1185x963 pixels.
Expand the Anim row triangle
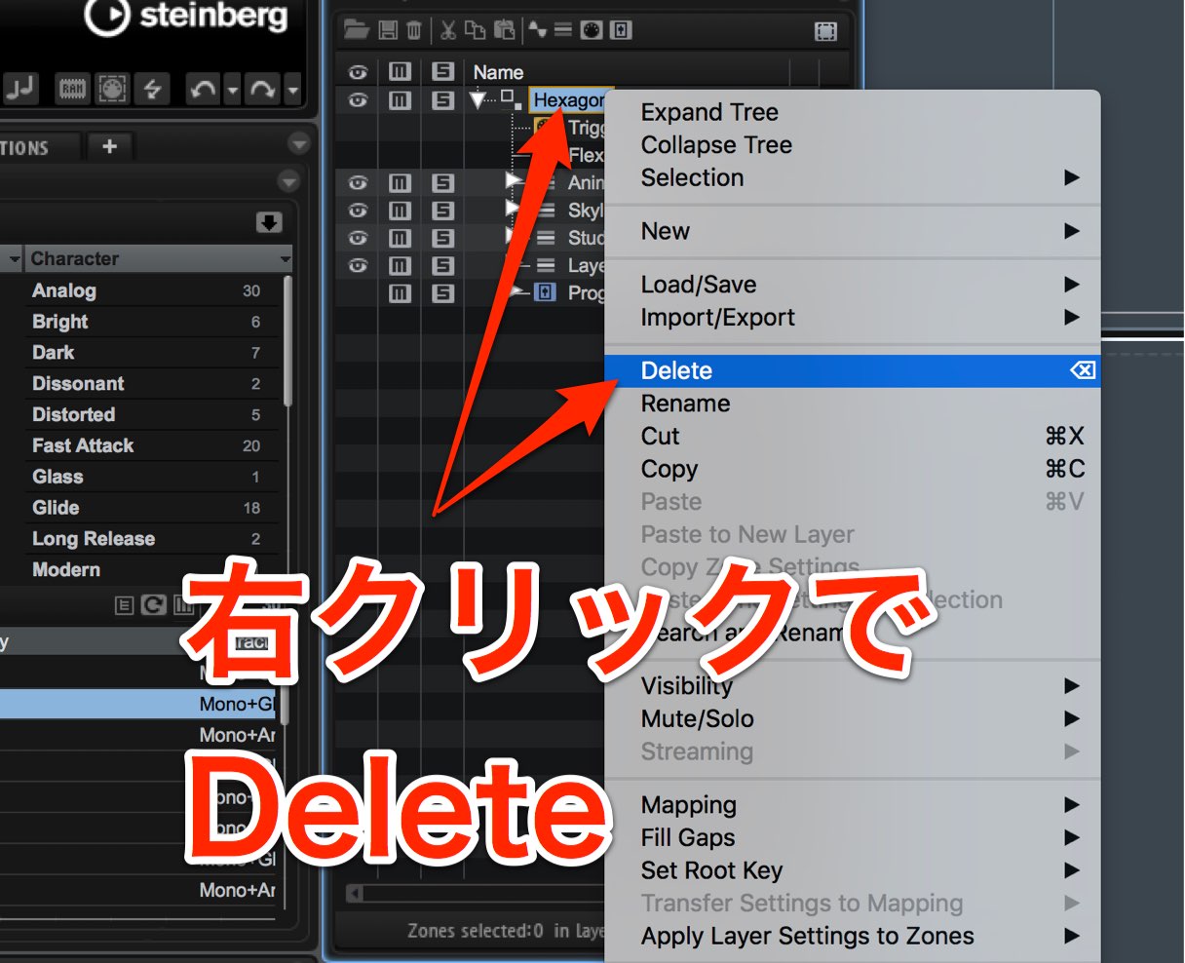[514, 181]
